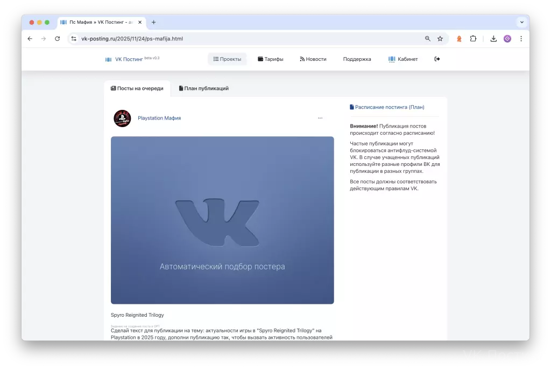Switch to План публикаций tab
The image size is (551, 369).
click(204, 88)
